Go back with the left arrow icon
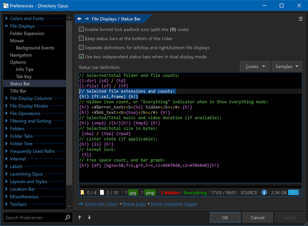 (x=79, y=19)
